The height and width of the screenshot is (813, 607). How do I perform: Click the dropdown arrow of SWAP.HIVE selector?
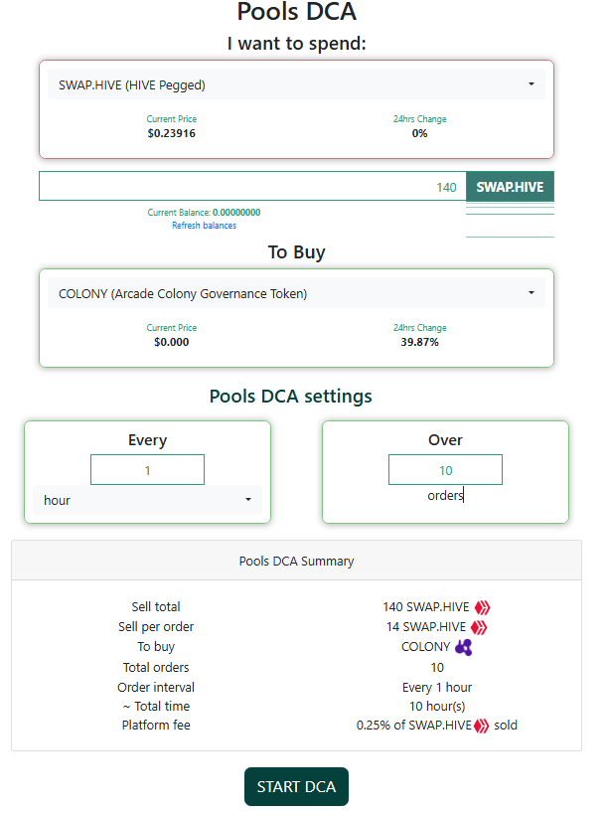pos(531,84)
